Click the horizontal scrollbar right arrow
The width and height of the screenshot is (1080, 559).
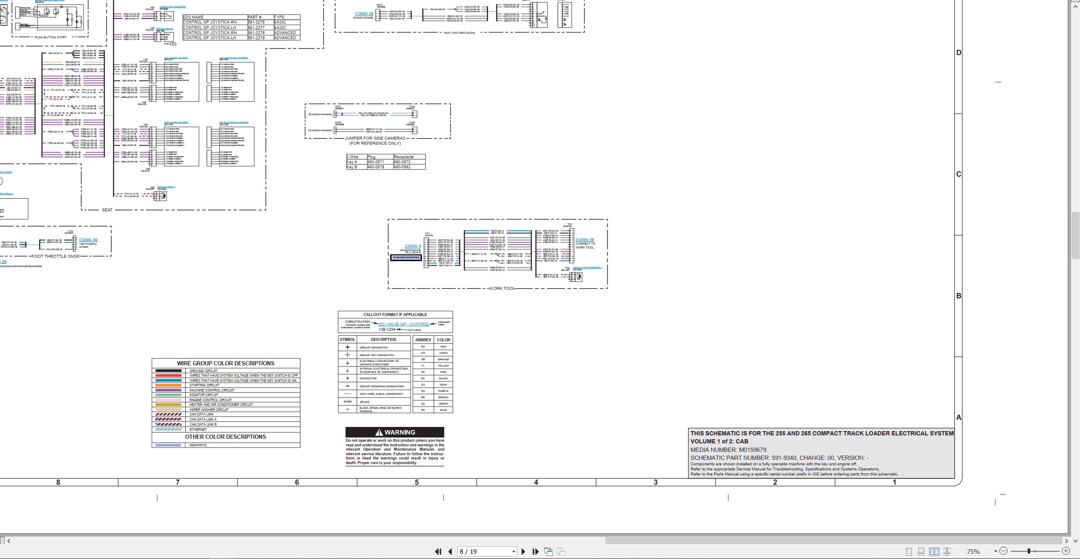1066,540
